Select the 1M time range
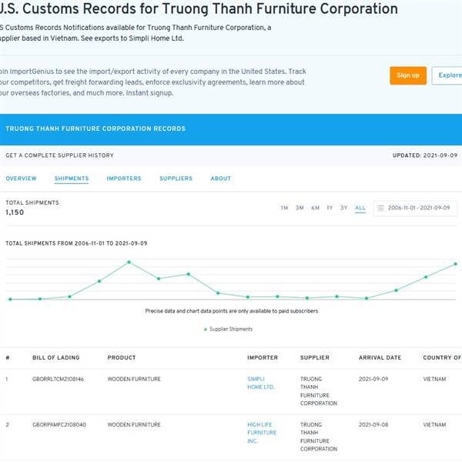This screenshot has width=462, height=462. (x=284, y=208)
